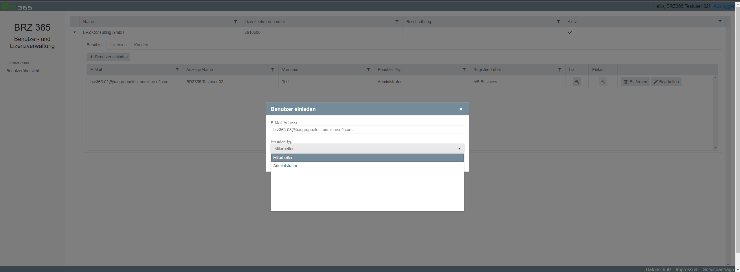Click the BRZ 365 logo

[17, 7]
